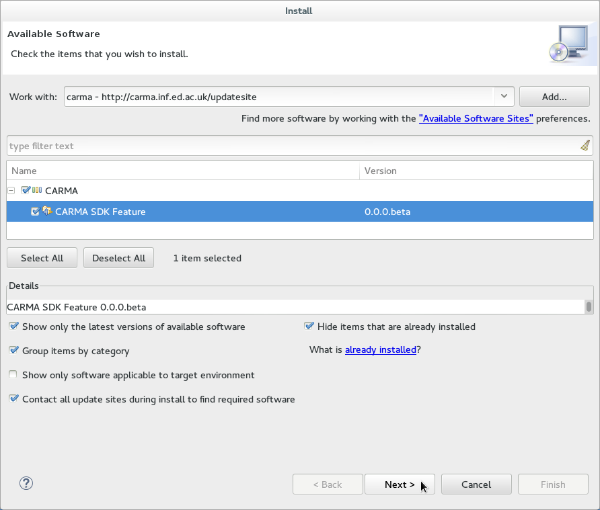The image size is (600, 510).
Task: Click the install wizard computer image
Action: click(x=569, y=44)
